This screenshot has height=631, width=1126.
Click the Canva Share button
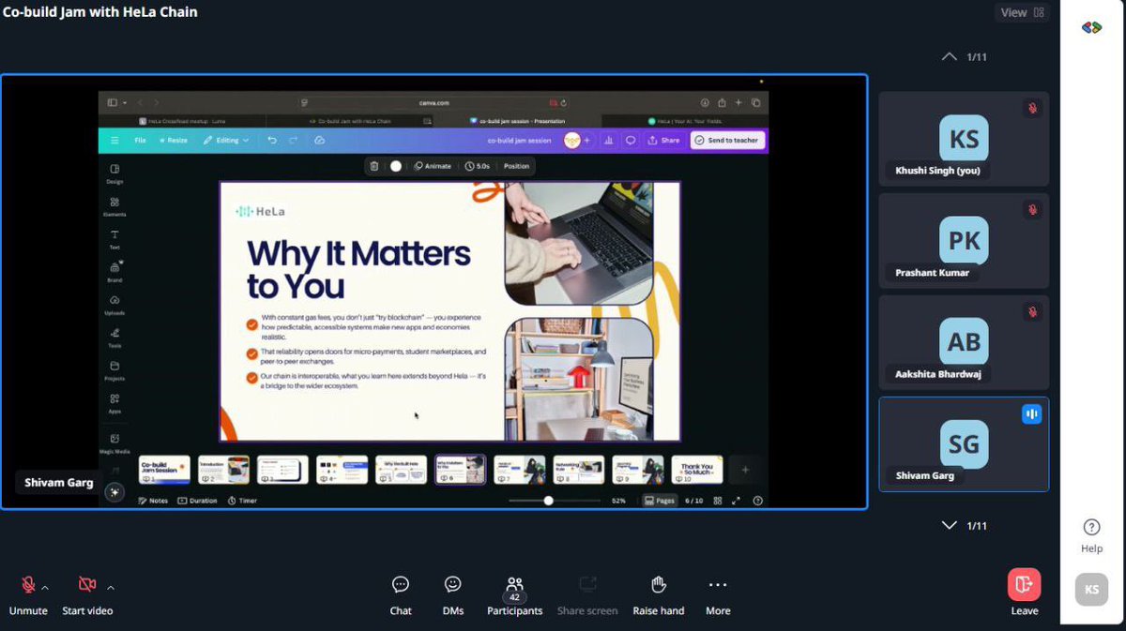pyautogui.click(x=663, y=141)
